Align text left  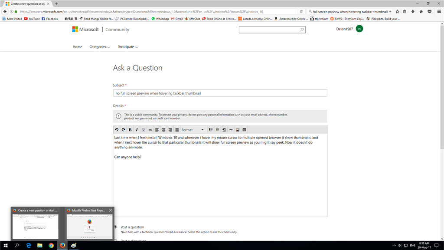coord(157,130)
